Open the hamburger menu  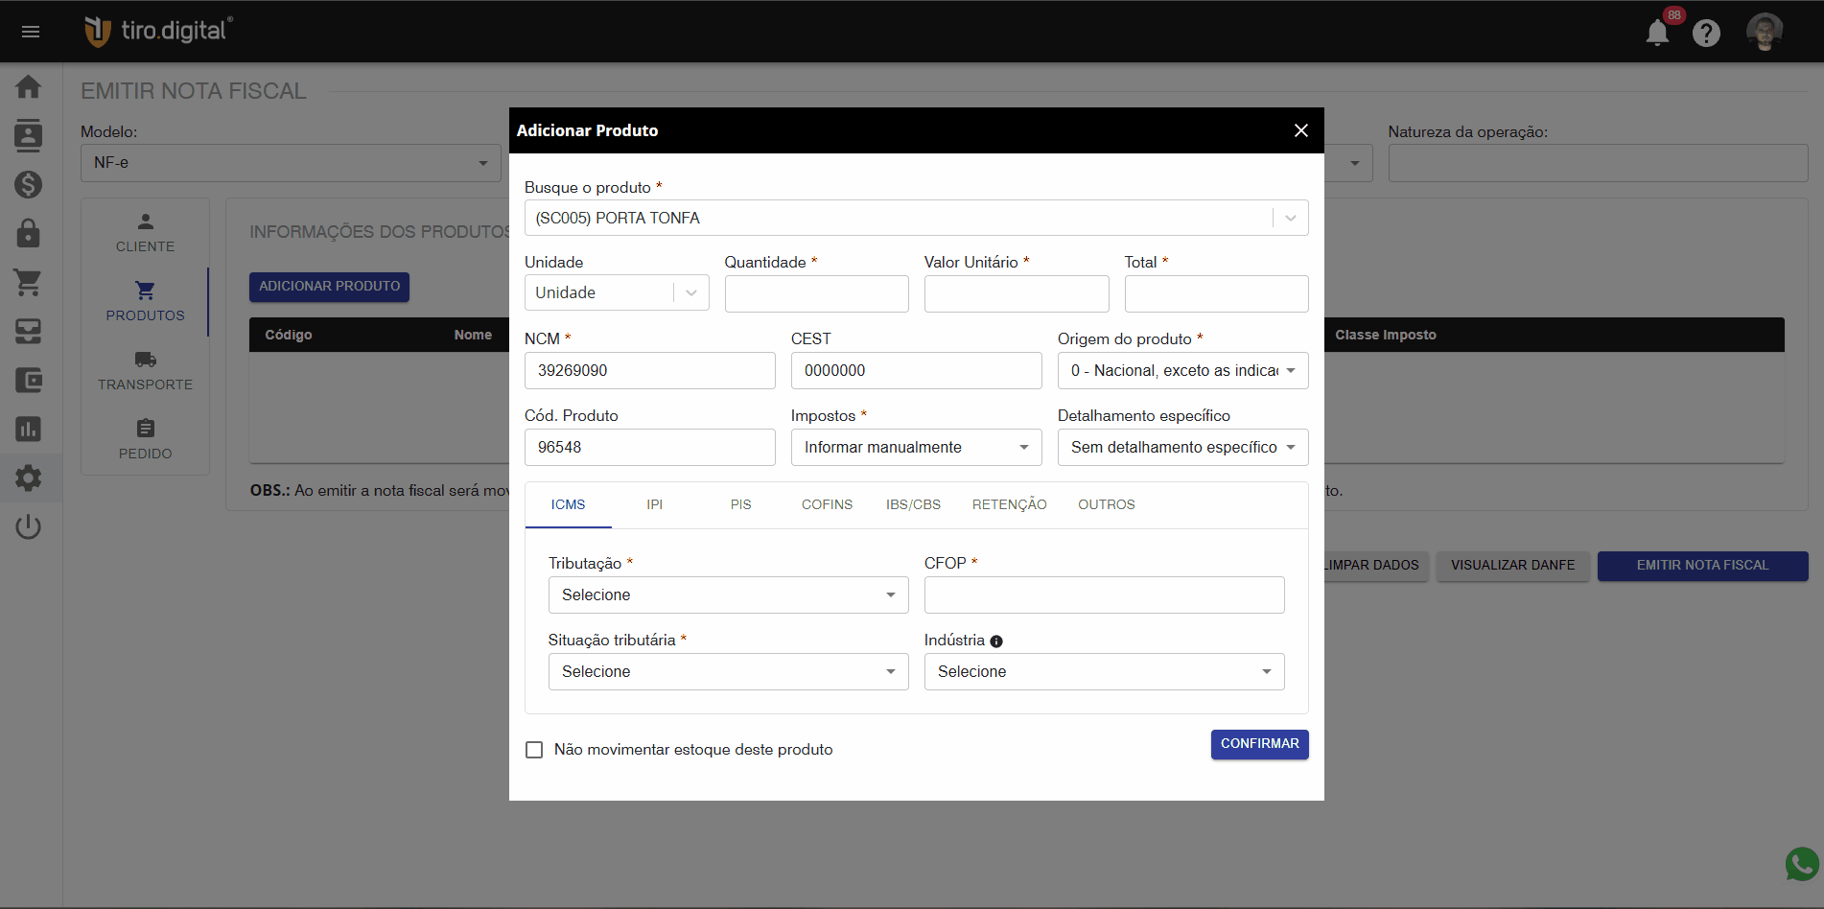click(31, 32)
